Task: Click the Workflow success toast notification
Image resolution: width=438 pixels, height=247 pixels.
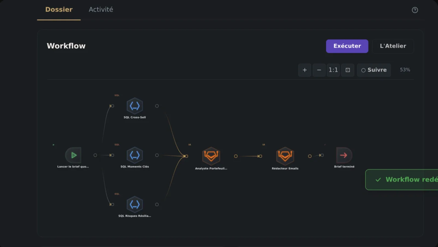Action: (402, 180)
